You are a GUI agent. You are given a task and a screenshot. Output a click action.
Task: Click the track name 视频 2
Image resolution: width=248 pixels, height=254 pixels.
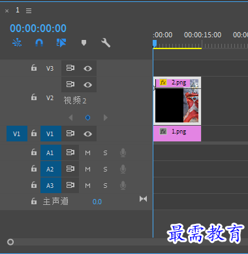tap(75, 100)
